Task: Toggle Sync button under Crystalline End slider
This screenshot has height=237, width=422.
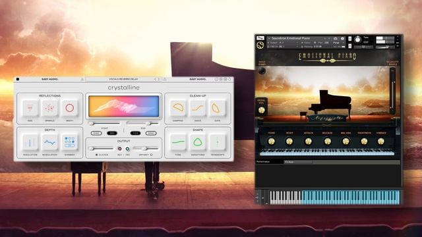Action: 151,133
